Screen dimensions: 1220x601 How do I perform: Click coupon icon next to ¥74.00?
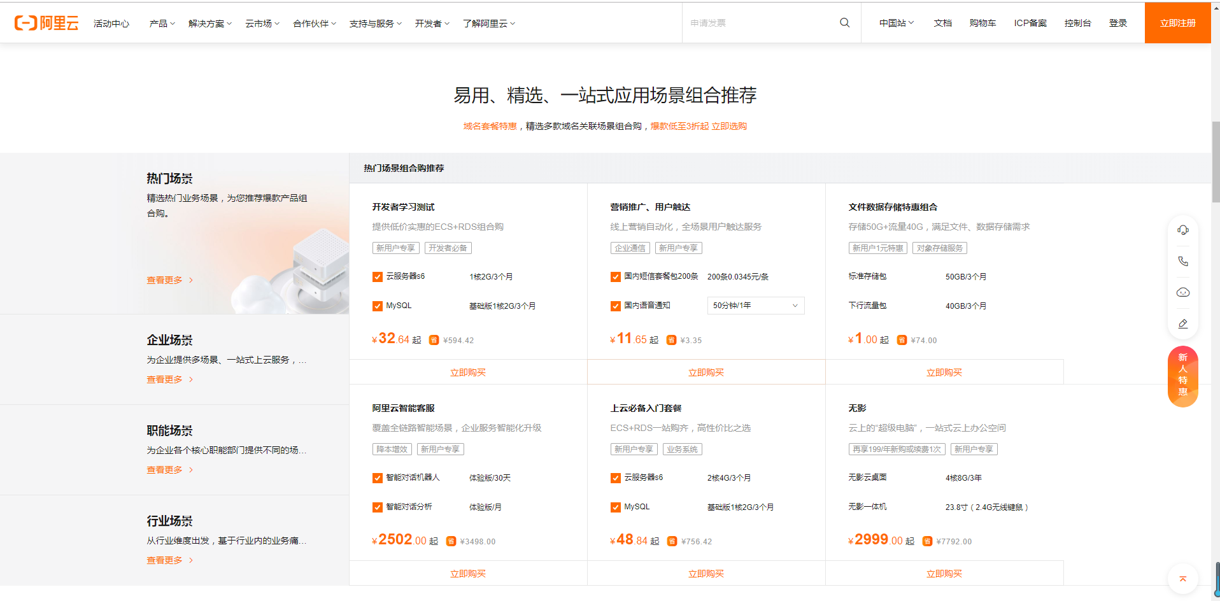pos(902,340)
